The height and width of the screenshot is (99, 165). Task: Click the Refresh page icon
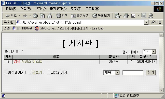click(43, 16)
